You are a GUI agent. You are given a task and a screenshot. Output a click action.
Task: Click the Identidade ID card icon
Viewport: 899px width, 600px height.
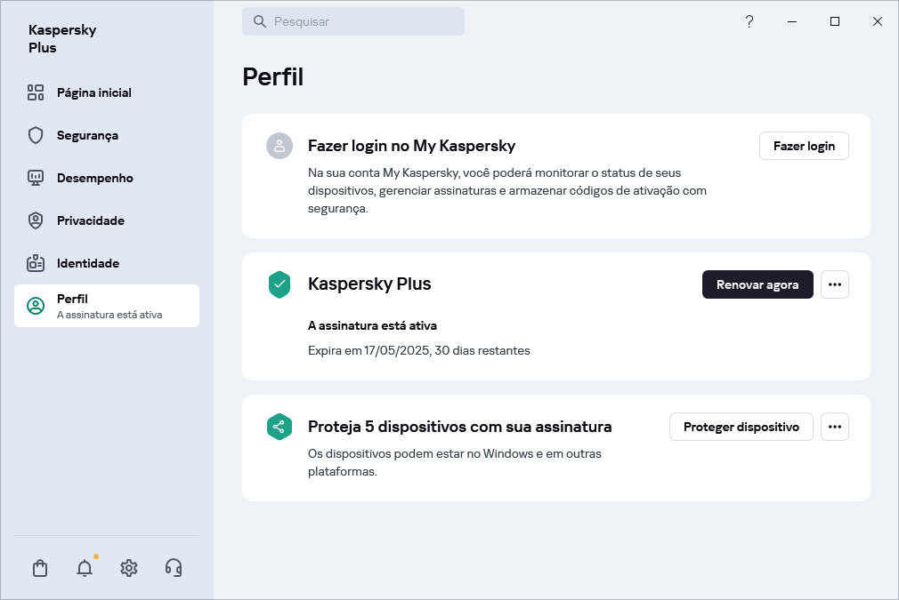(x=36, y=263)
